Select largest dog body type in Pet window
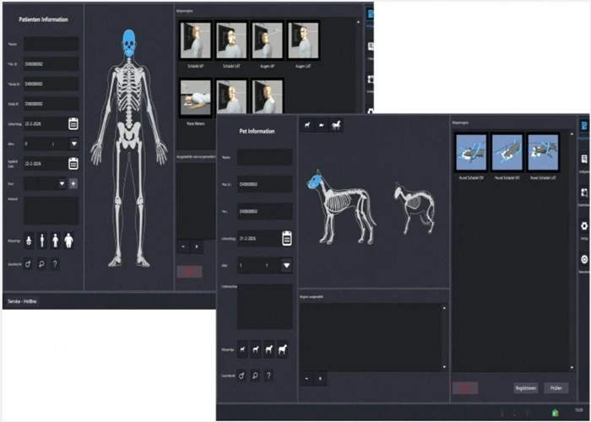Viewport: 591px width, 422px height. (x=282, y=349)
